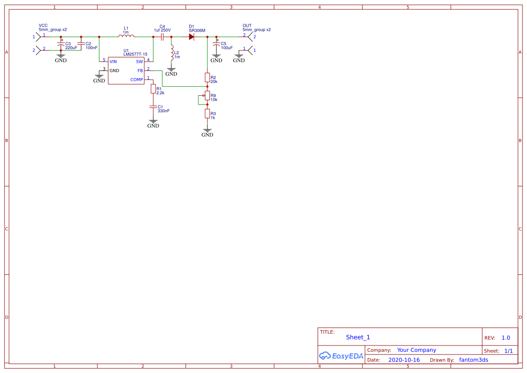This screenshot has width=527, height=373.
Task: Select the D1 SR306M diode symbol
Action: pyautogui.click(x=192, y=37)
